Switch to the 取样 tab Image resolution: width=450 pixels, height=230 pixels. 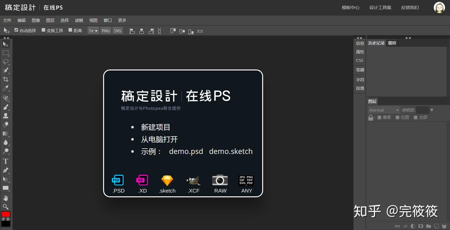click(x=392, y=43)
